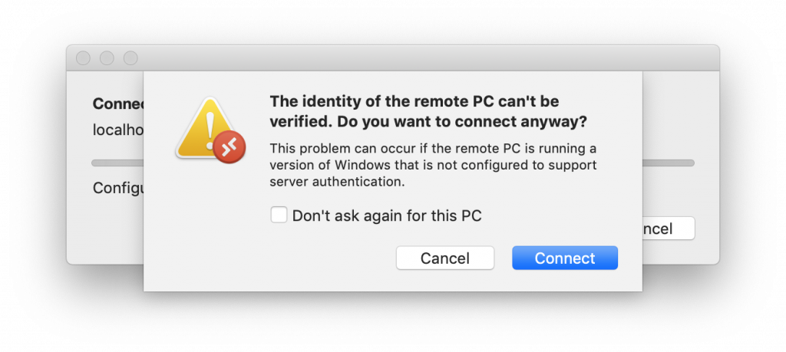Click empty space below the Cancel button

tap(444, 281)
